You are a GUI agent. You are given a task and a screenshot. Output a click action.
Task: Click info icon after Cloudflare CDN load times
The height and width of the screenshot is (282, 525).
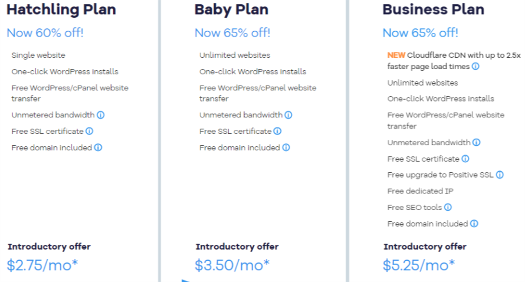475,67
